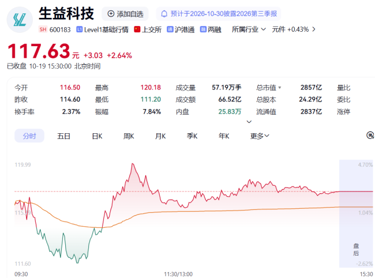Click the chart settings icon right of the chart tabs
Viewport: 375px width, 278px height.
click(370, 136)
